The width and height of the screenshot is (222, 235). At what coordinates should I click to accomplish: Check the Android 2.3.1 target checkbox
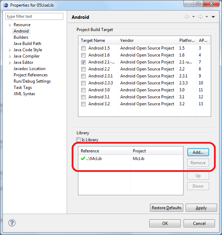click(83, 76)
